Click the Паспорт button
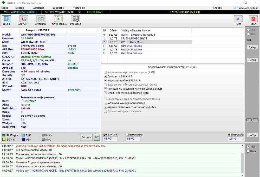The image size is (260, 177). [86, 137]
